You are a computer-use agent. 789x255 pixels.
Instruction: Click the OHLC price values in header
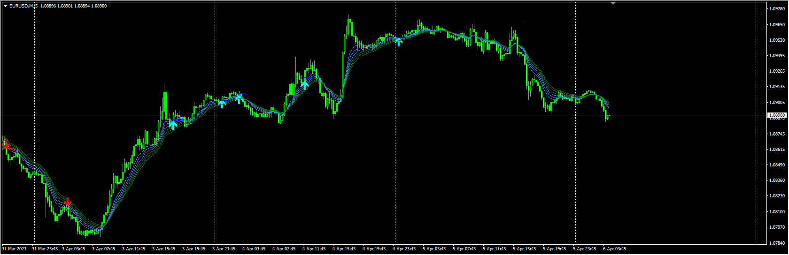(x=74, y=6)
